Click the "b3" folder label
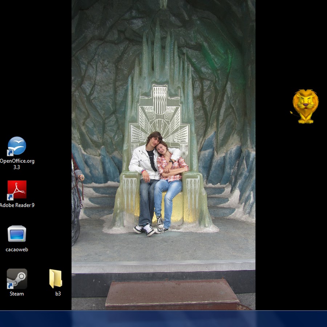The width and height of the screenshot is (327, 327). (58, 294)
